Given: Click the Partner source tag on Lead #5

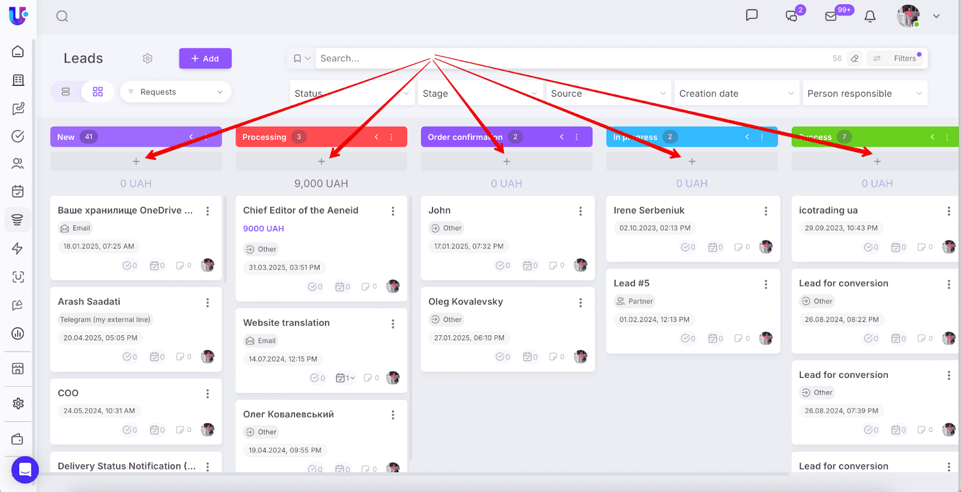Looking at the screenshot, I should [x=634, y=301].
